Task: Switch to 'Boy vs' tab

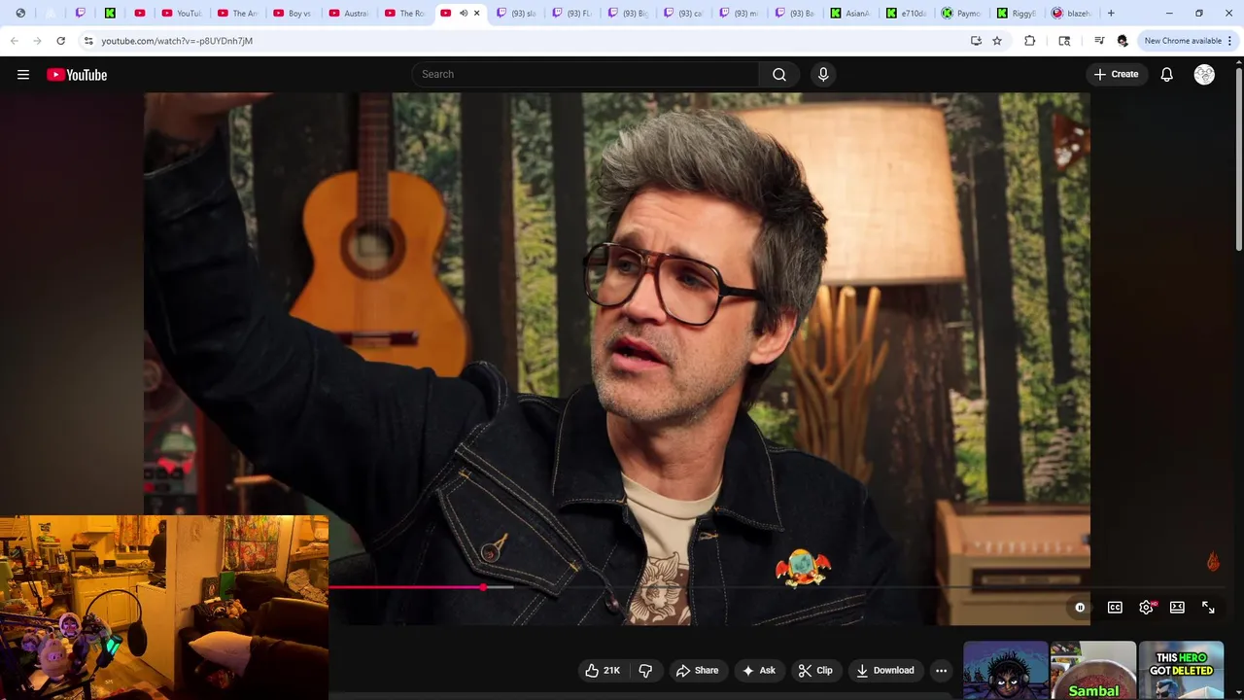Action: pos(293,14)
